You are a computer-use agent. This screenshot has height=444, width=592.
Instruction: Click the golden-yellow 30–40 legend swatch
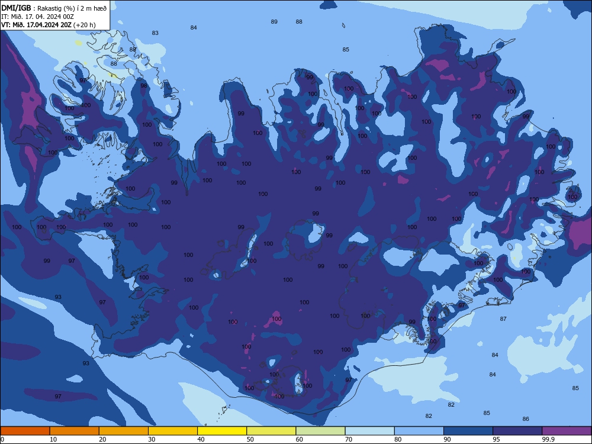173,431
